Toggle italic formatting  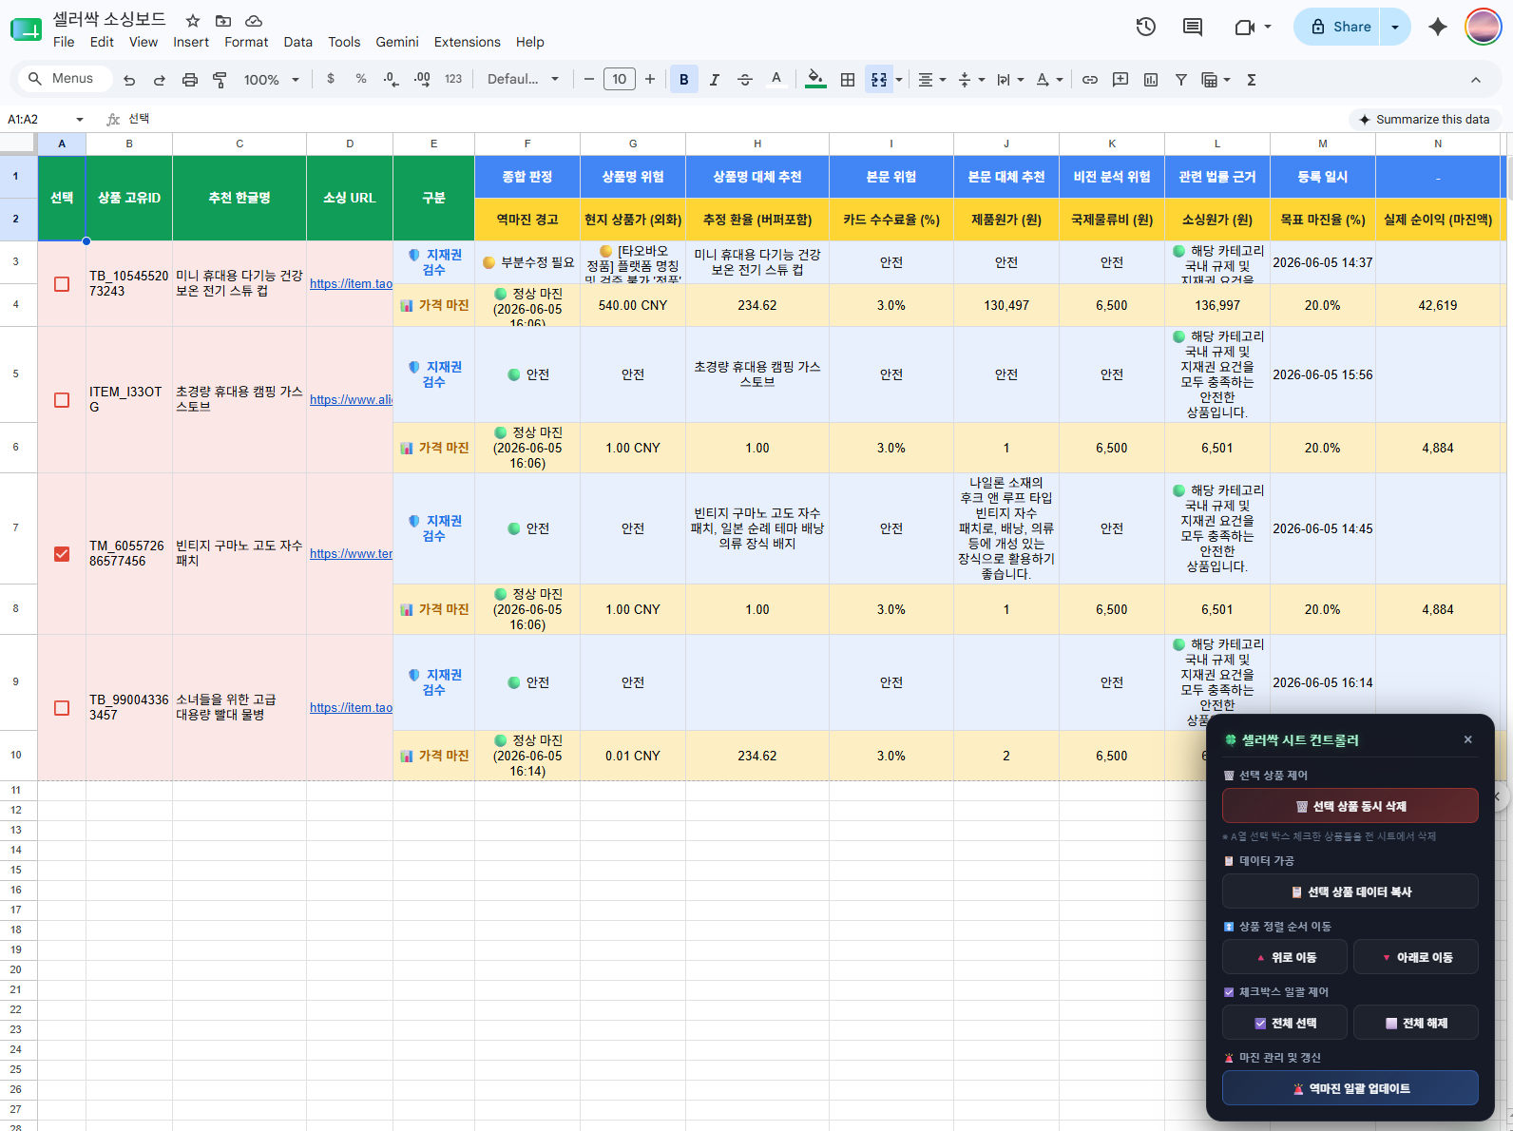click(x=715, y=80)
